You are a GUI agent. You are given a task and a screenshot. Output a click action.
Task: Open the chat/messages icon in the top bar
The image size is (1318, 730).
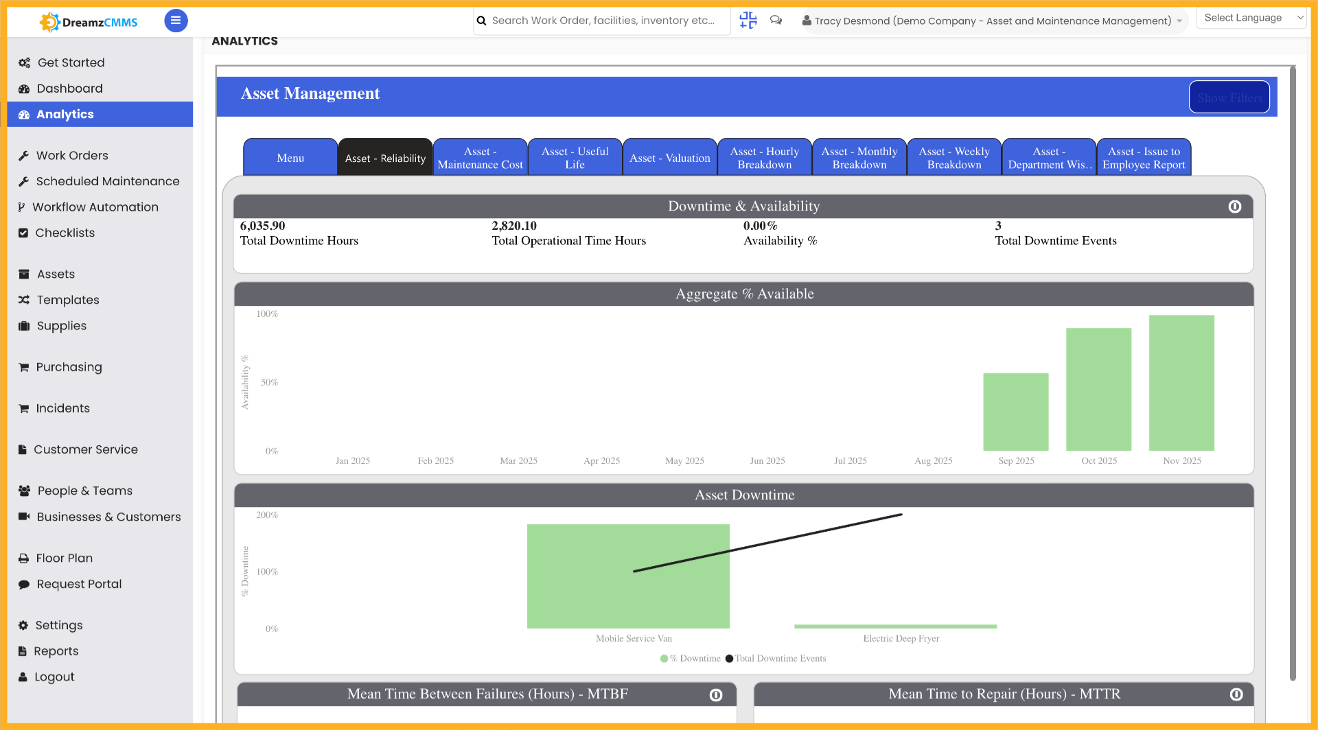(775, 21)
